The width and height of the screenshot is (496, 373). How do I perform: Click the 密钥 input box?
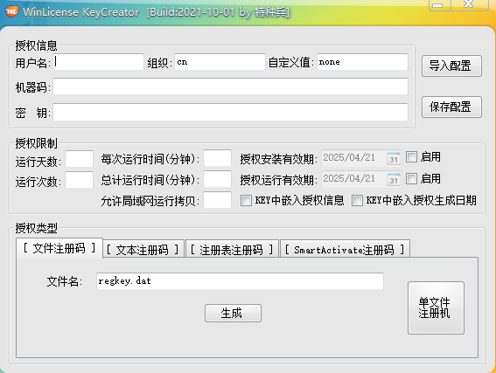point(230,112)
